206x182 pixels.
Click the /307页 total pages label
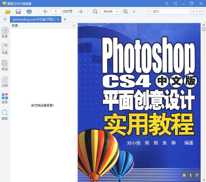tap(67, 12)
